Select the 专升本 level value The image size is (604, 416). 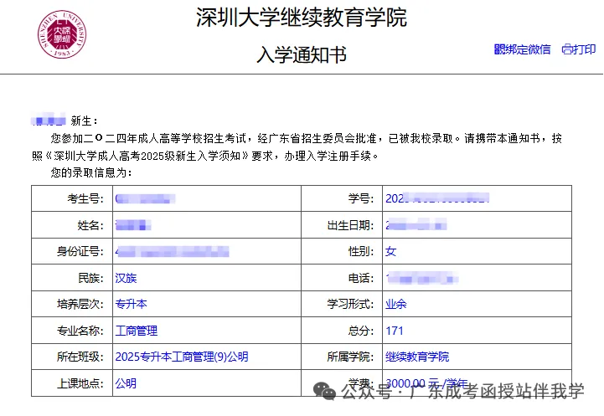131,304
